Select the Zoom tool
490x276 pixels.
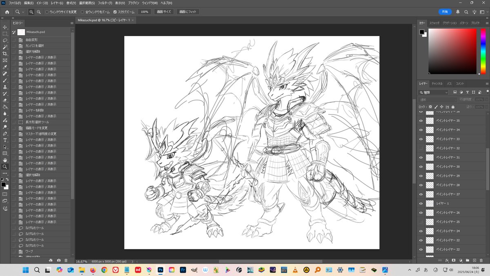pyautogui.click(x=5, y=166)
